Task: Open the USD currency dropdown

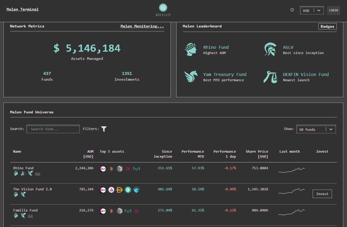Action: pos(311,10)
